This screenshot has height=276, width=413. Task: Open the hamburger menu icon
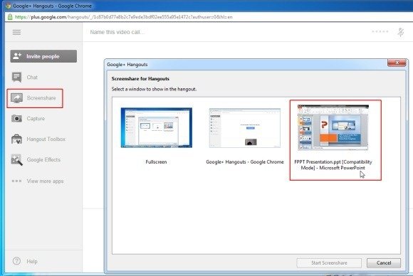16,32
